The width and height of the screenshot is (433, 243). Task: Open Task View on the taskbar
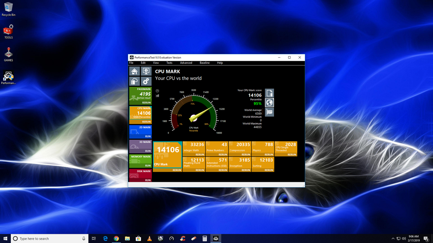(x=94, y=239)
